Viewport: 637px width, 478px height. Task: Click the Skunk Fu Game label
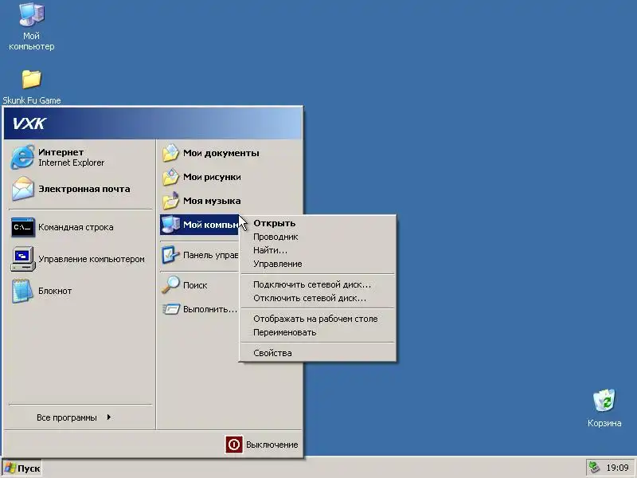(32, 100)
